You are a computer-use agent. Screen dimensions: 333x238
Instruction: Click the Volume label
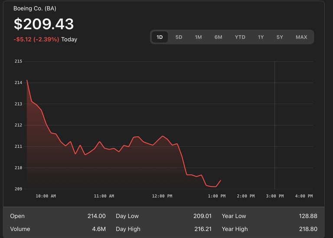pyautogui.click(x=20, y=229)
